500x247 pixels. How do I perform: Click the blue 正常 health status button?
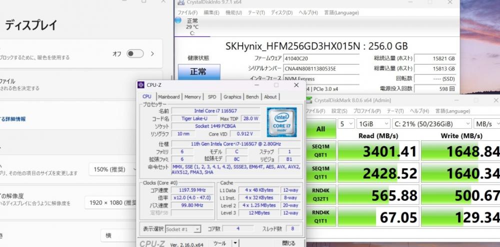pyautogui.click(x=199, y=72)
